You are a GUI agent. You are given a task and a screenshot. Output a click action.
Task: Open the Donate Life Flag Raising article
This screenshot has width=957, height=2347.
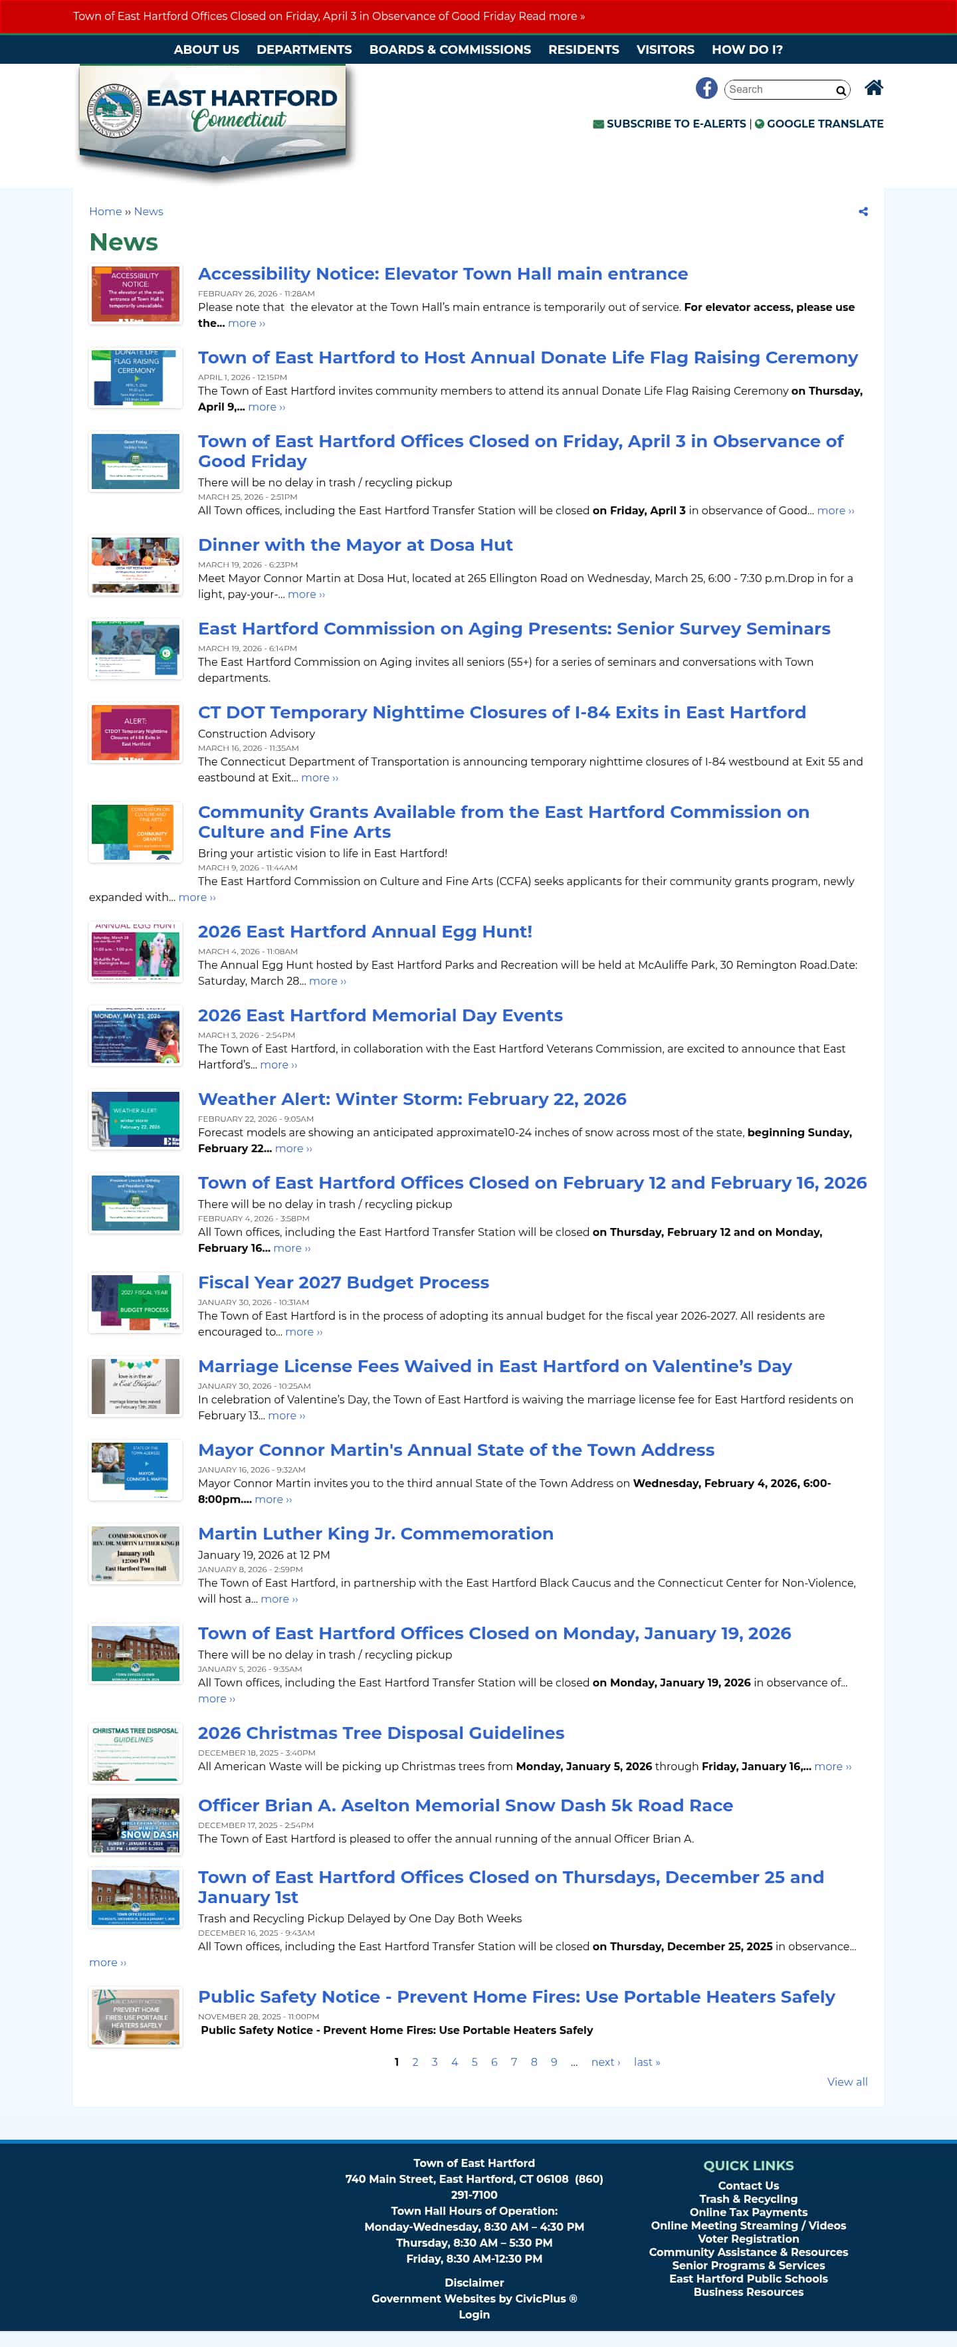click(x=528, y=357)
